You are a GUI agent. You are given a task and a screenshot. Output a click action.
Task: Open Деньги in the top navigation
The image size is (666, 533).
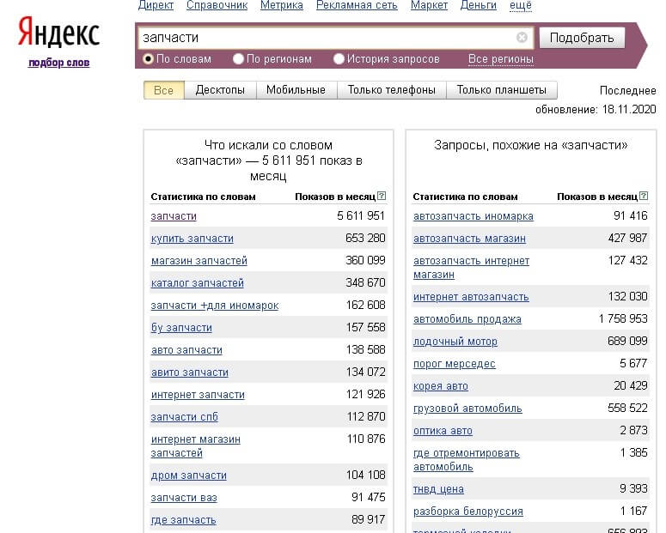coord(479,5)
